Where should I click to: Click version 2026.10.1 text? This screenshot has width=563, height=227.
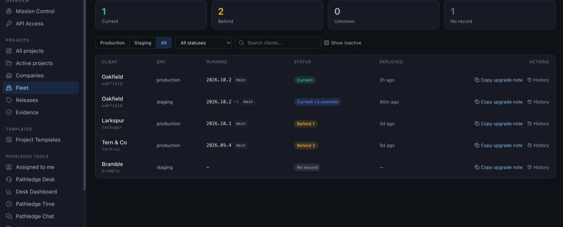[219, 124]
